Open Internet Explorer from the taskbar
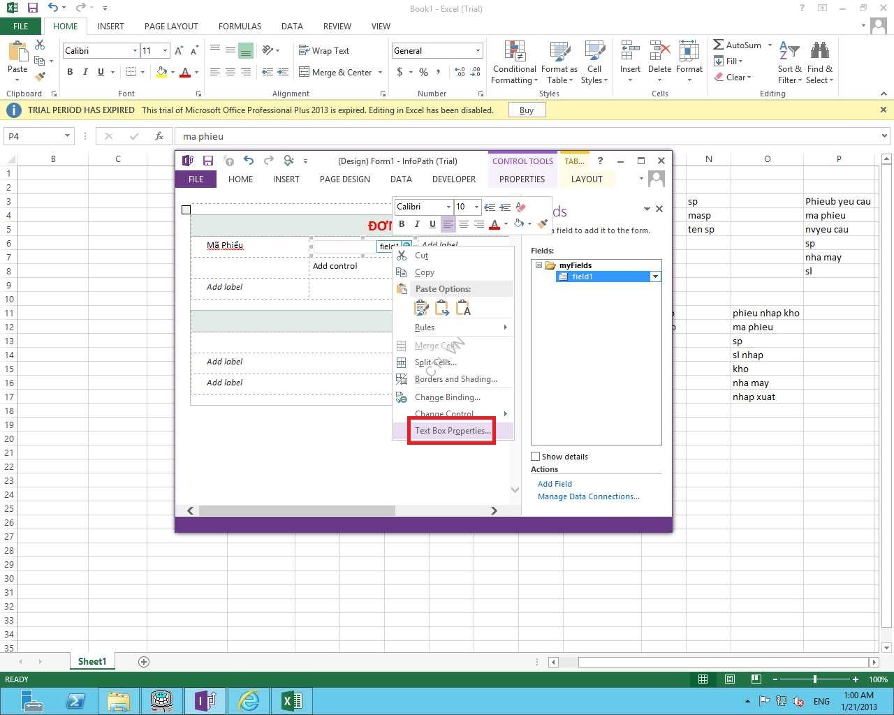Viewport: 894px width, 715px height. (248, 700)
